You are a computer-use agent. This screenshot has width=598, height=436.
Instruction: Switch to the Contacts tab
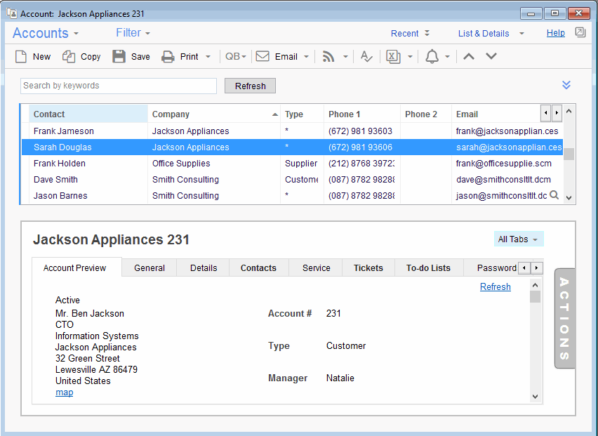click(x=258, y=267)
